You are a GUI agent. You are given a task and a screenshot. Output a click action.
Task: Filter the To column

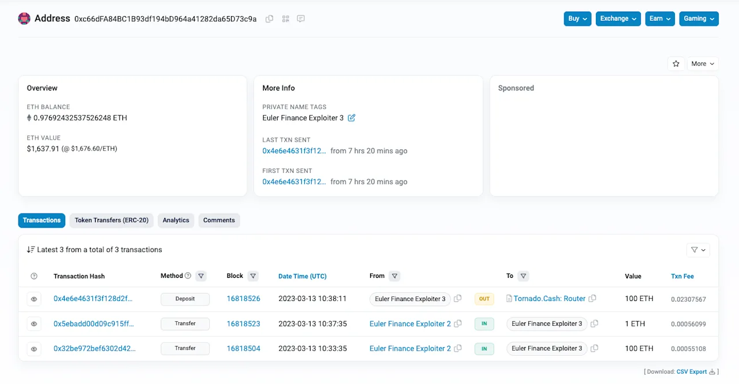[x=523, y=276]
